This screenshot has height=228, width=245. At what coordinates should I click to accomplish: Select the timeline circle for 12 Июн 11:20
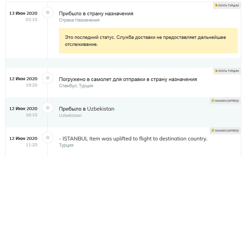coord(48,138)
